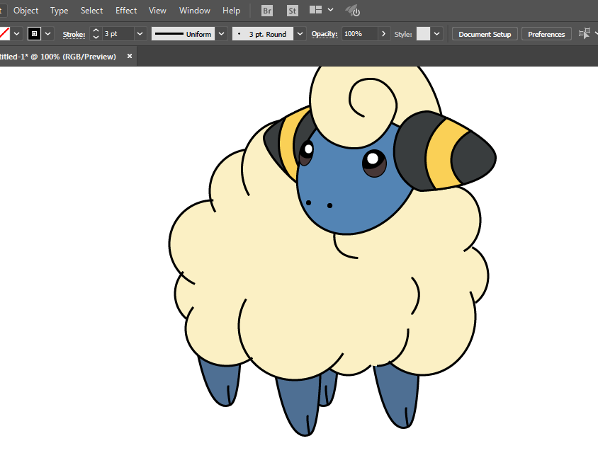Image resolution: width=598 pixels, height=465 pixels.
Task: Open the Window menu
Action: (195, 11)
